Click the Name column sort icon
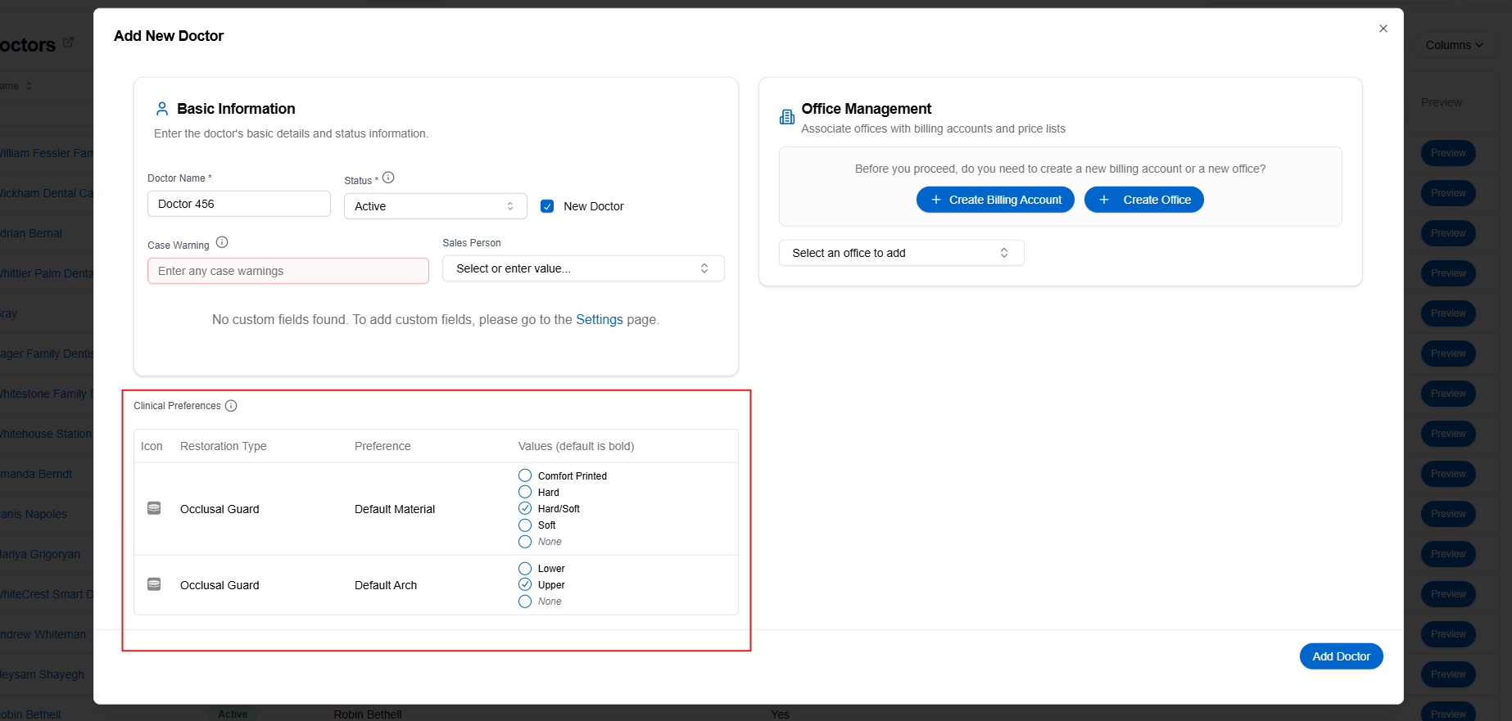This screenshot has width=1512, height=721. click(29, 86)
